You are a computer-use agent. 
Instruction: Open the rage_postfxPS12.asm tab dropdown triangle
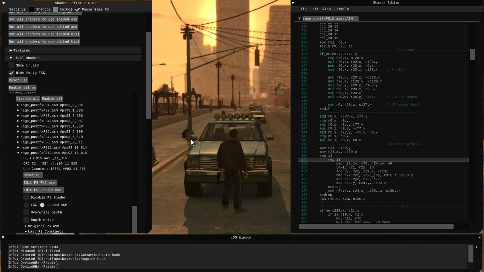click(x=299, y=18)
